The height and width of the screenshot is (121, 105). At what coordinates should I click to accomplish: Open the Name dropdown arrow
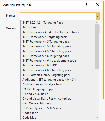(98, 16)
